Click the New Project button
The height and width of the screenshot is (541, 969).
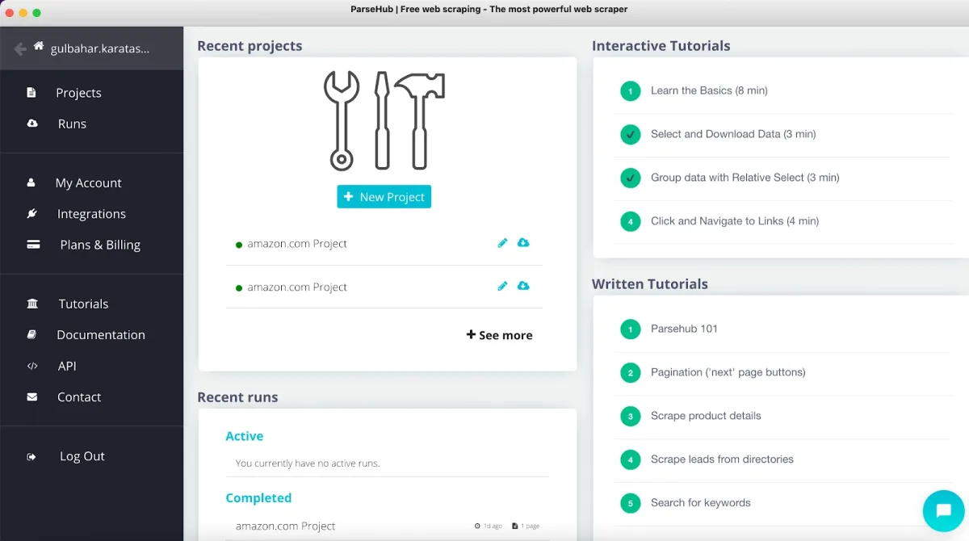384,197
